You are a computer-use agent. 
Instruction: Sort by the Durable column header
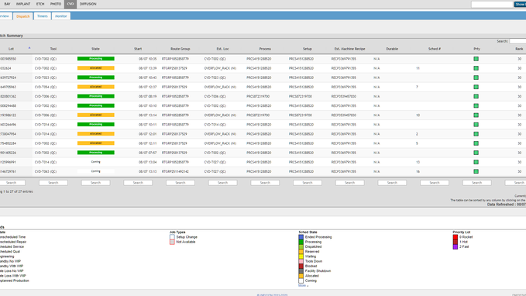[x=392, y=49]
